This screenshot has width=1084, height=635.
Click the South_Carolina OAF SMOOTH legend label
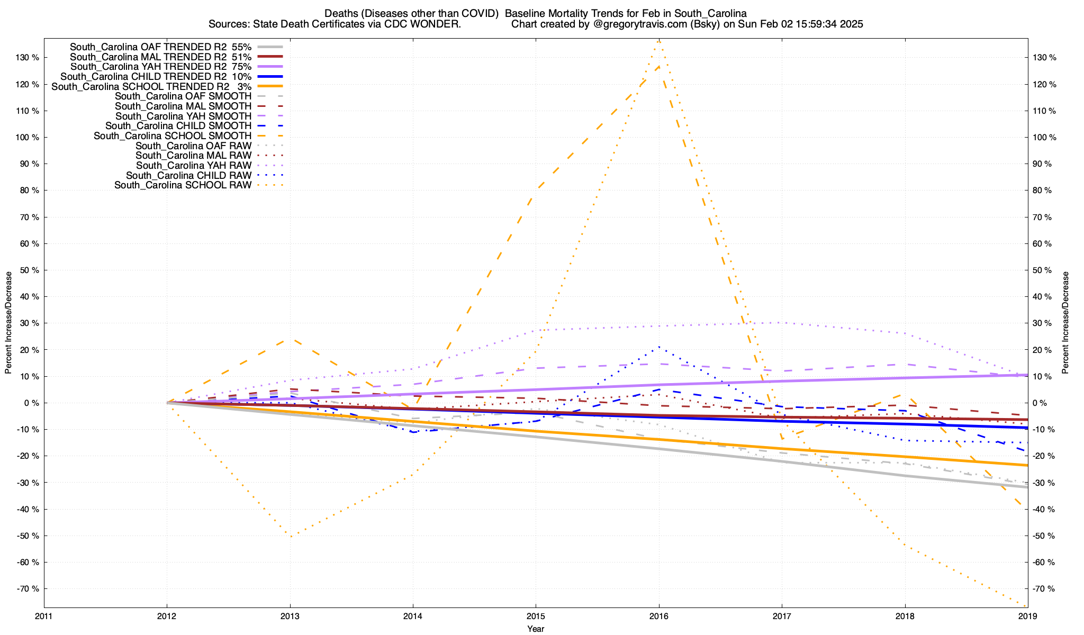click(183, 96)
